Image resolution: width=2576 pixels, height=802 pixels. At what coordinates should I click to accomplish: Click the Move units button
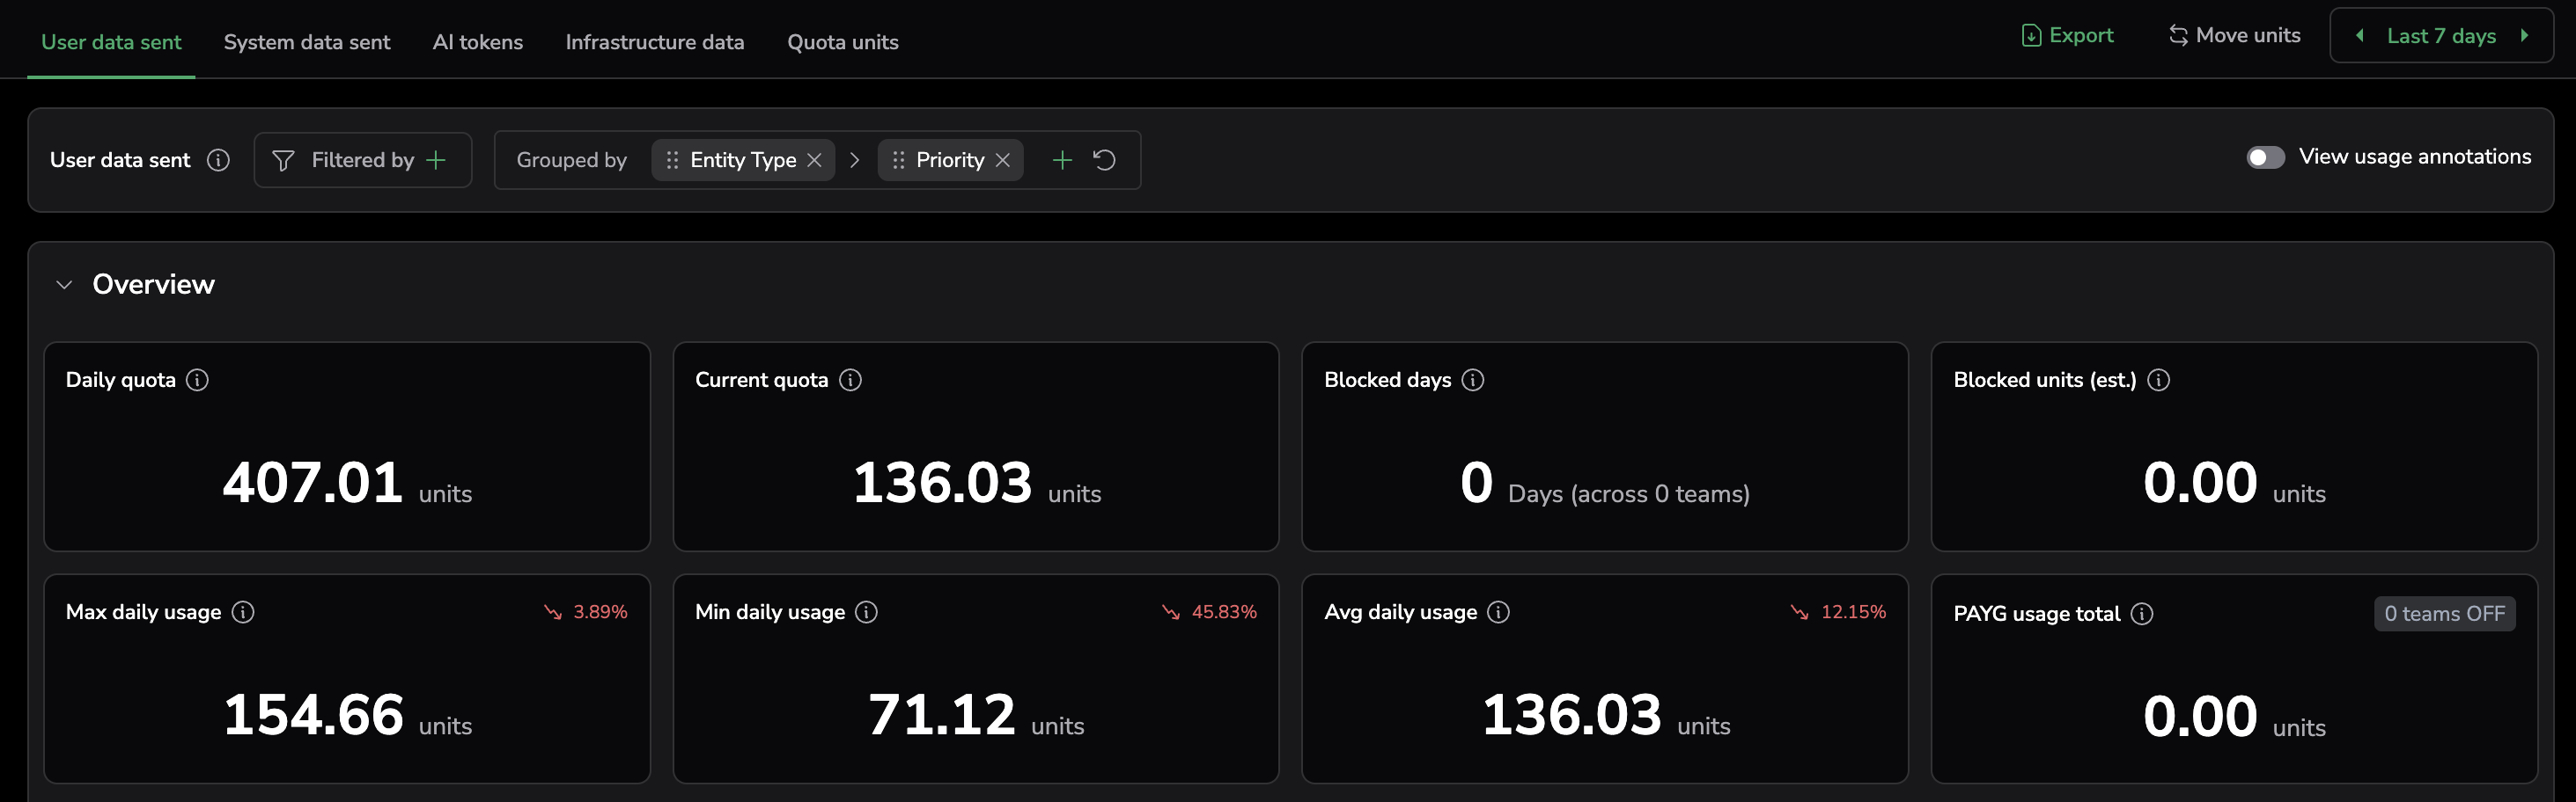(2234, 36)
